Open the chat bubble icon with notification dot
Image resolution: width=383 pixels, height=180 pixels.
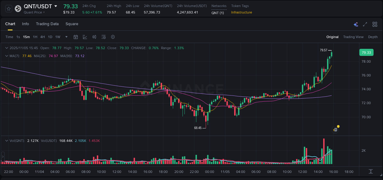click(335, 129)
